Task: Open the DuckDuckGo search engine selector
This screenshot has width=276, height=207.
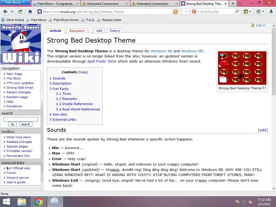Action: point(195,12)
